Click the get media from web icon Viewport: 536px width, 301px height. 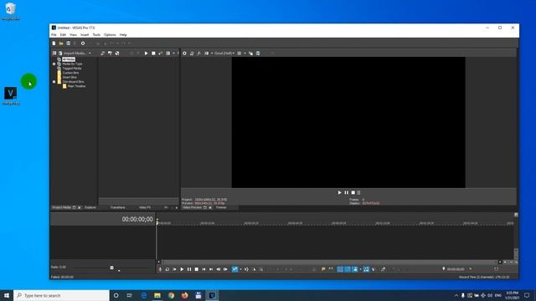click(x=117, y=54)
